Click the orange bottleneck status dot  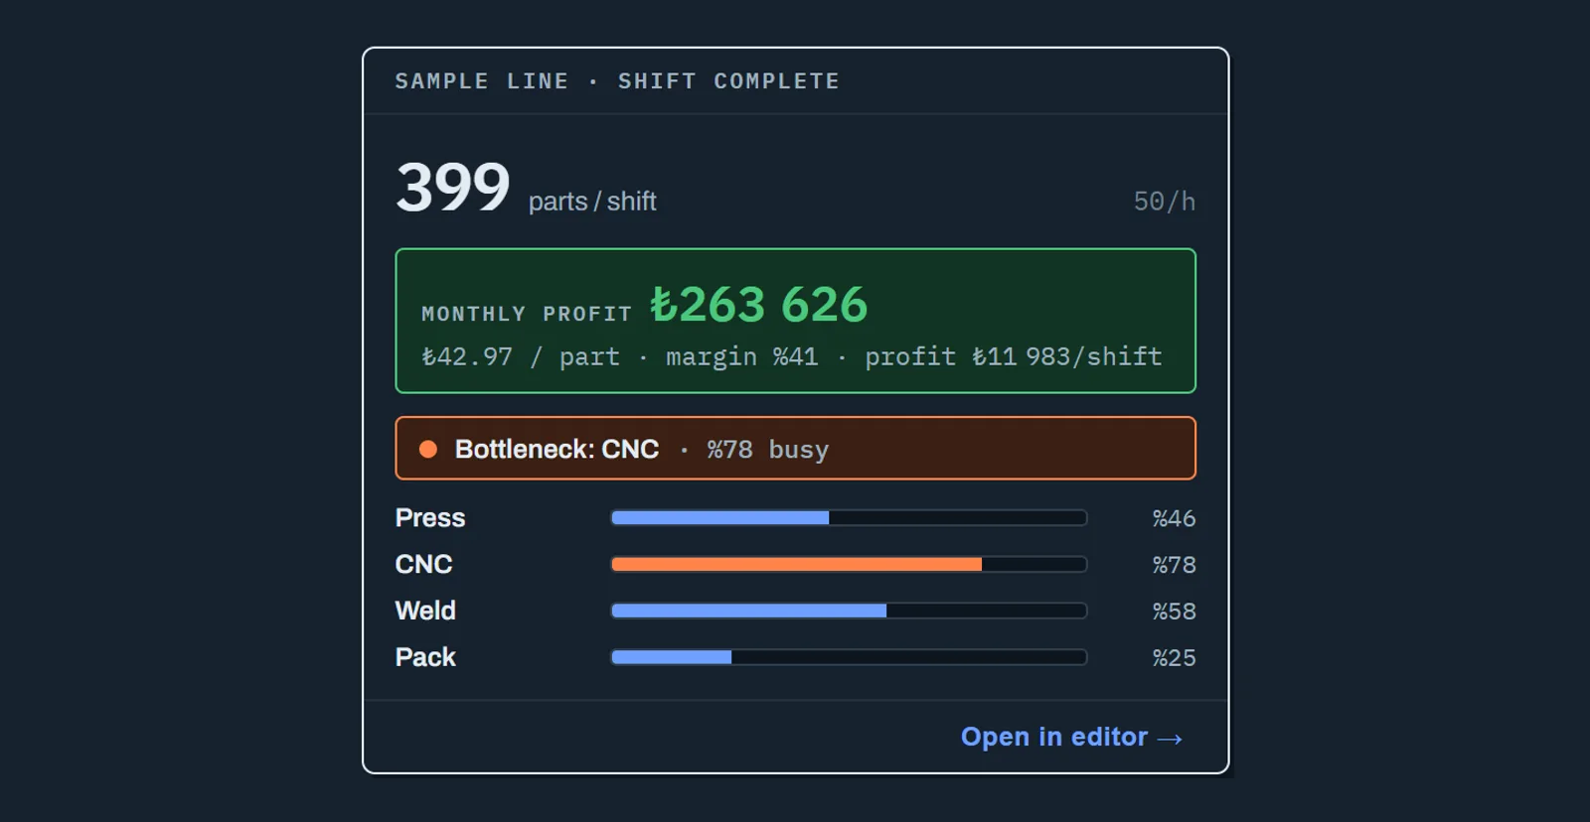pos(428,449)
